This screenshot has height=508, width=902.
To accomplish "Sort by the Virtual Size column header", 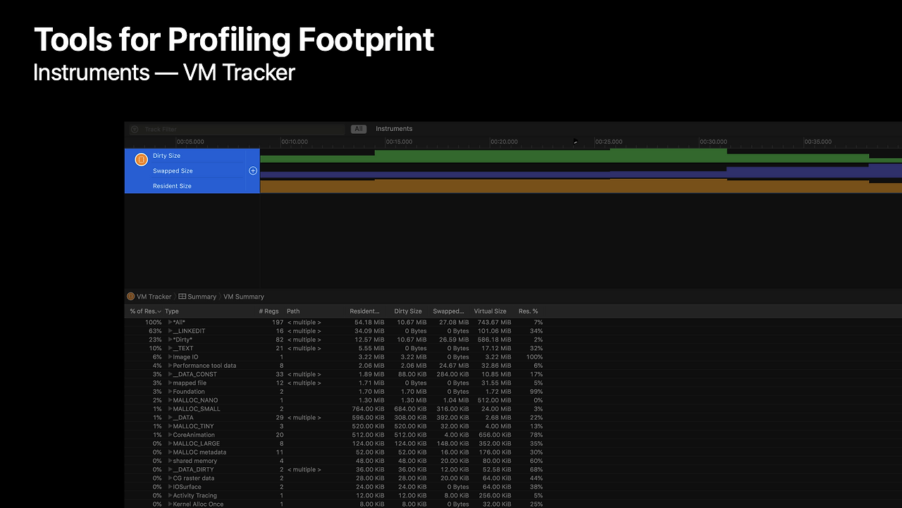I will point(490,311).
